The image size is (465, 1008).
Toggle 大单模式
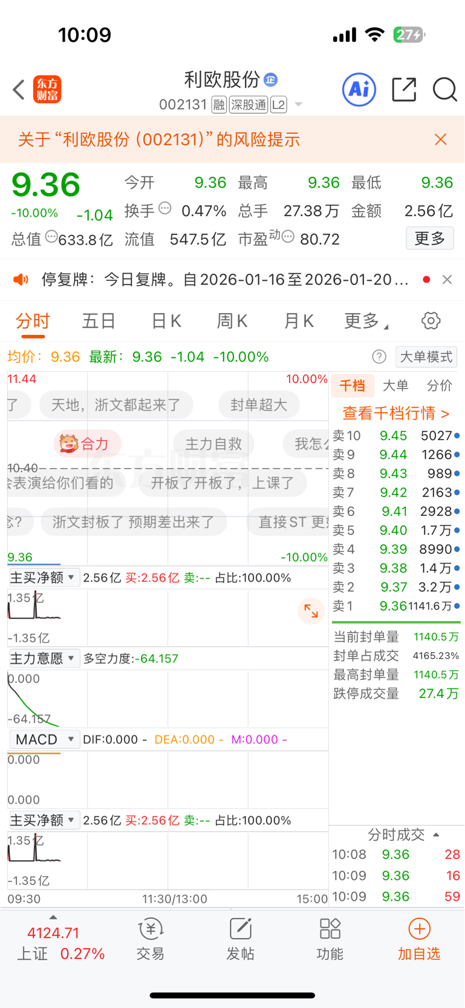point(426,357)
